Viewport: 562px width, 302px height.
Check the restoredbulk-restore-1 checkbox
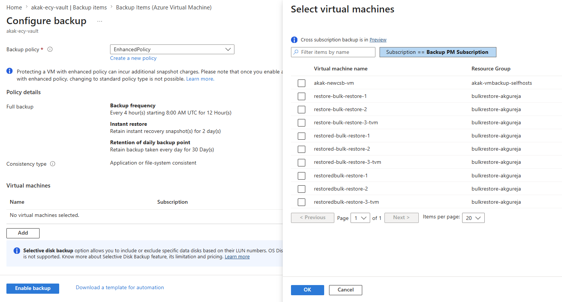pos(302,176)
